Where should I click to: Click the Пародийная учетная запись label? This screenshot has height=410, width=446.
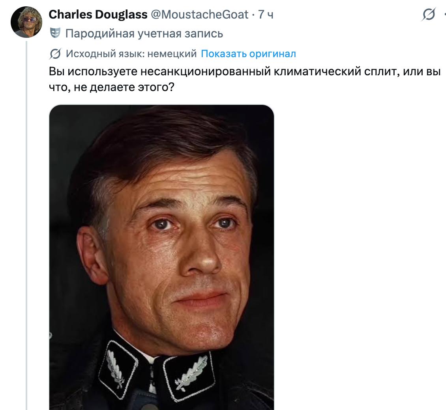click(x=144, y=34)
